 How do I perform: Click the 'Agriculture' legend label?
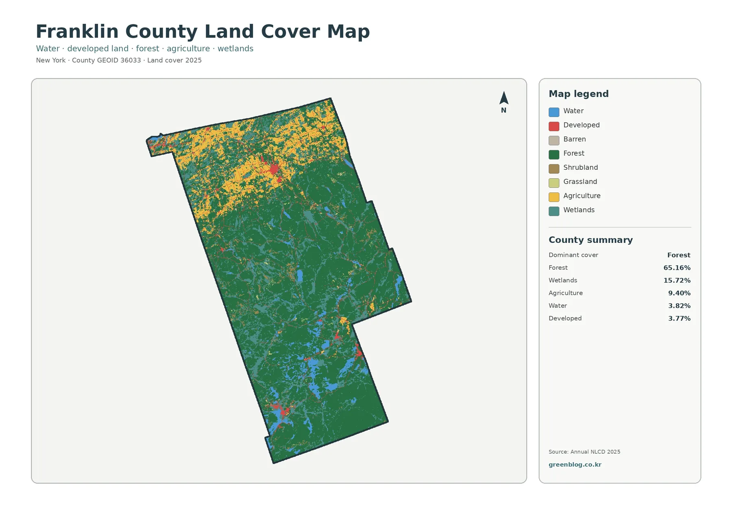[x=582, y=196]
